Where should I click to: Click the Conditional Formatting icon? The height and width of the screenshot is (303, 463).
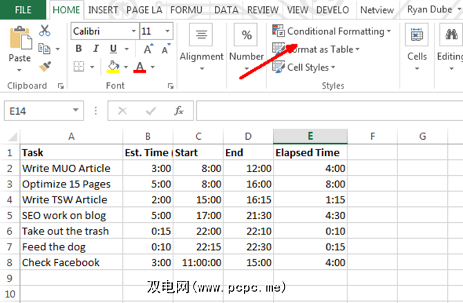pyautogui.click(x=278, y=30)
